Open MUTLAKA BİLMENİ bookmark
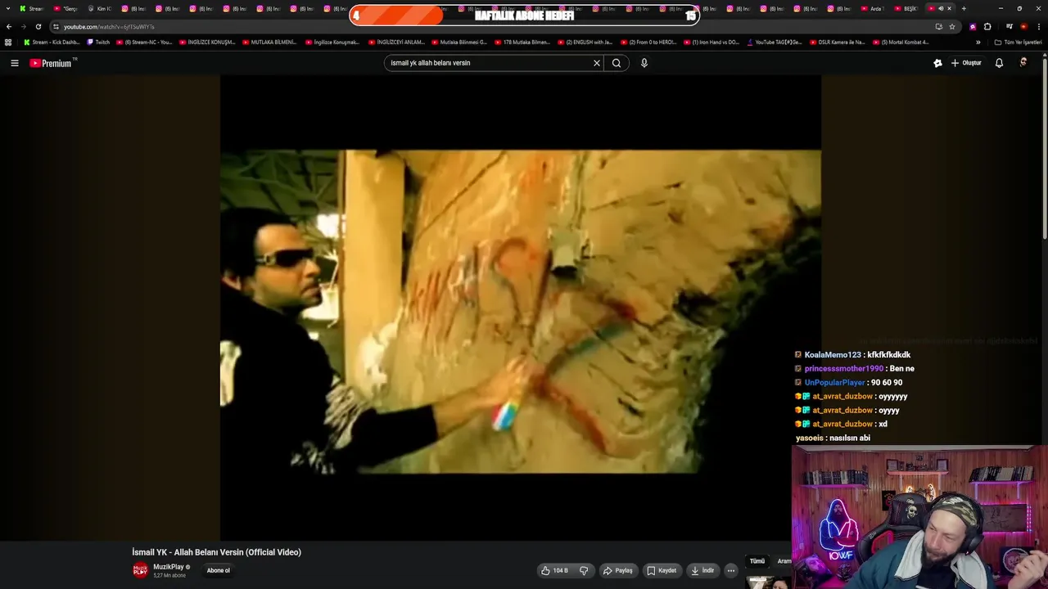Viewport: 1048px width, 589px height. point(269,42)
